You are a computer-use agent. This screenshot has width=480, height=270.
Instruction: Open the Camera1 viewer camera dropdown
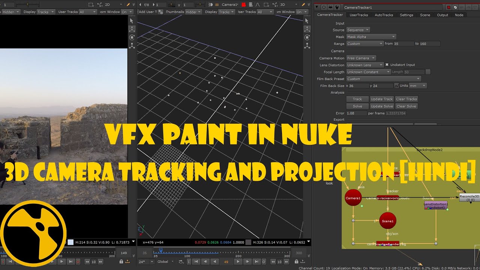pos(230,4)
